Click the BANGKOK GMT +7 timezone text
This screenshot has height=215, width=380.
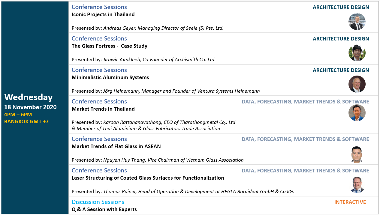point(26,121)
